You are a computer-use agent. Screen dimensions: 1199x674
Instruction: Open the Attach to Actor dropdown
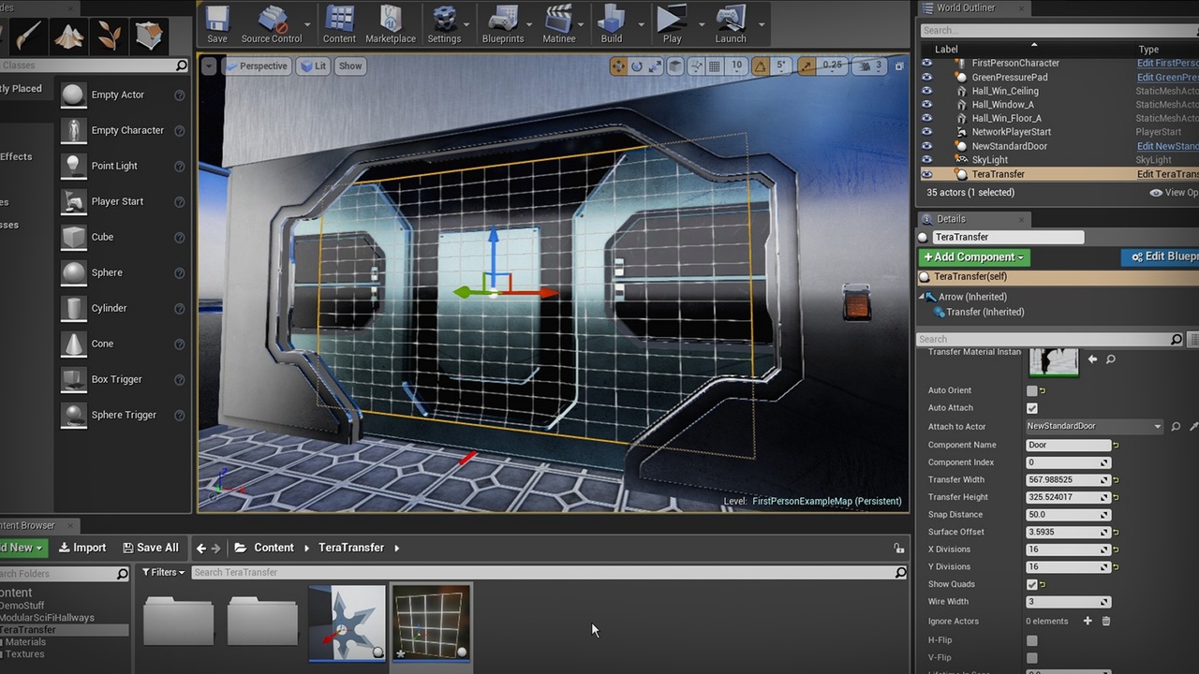(1094, 426)
